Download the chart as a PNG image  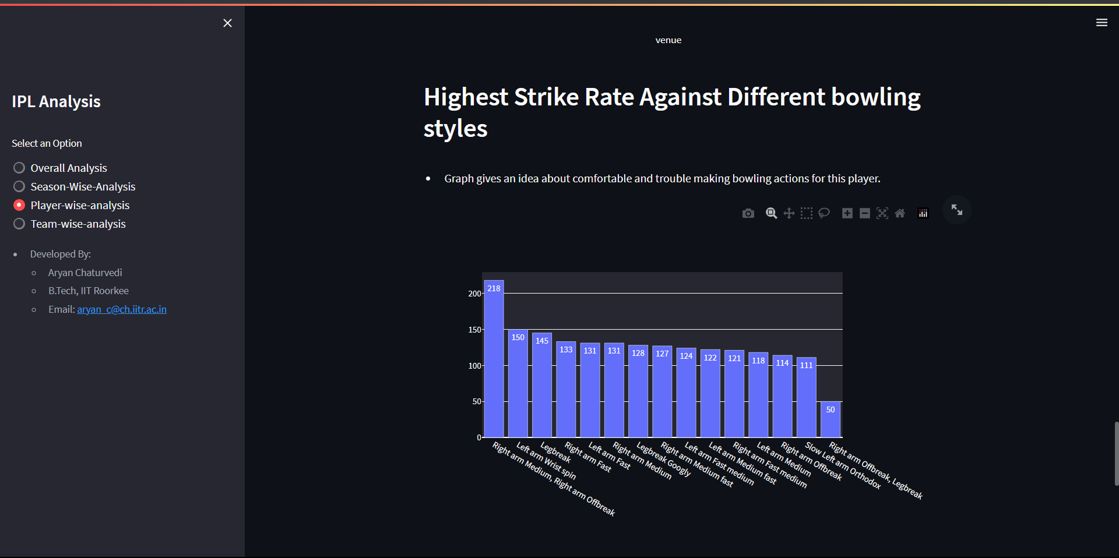(748, 213)
